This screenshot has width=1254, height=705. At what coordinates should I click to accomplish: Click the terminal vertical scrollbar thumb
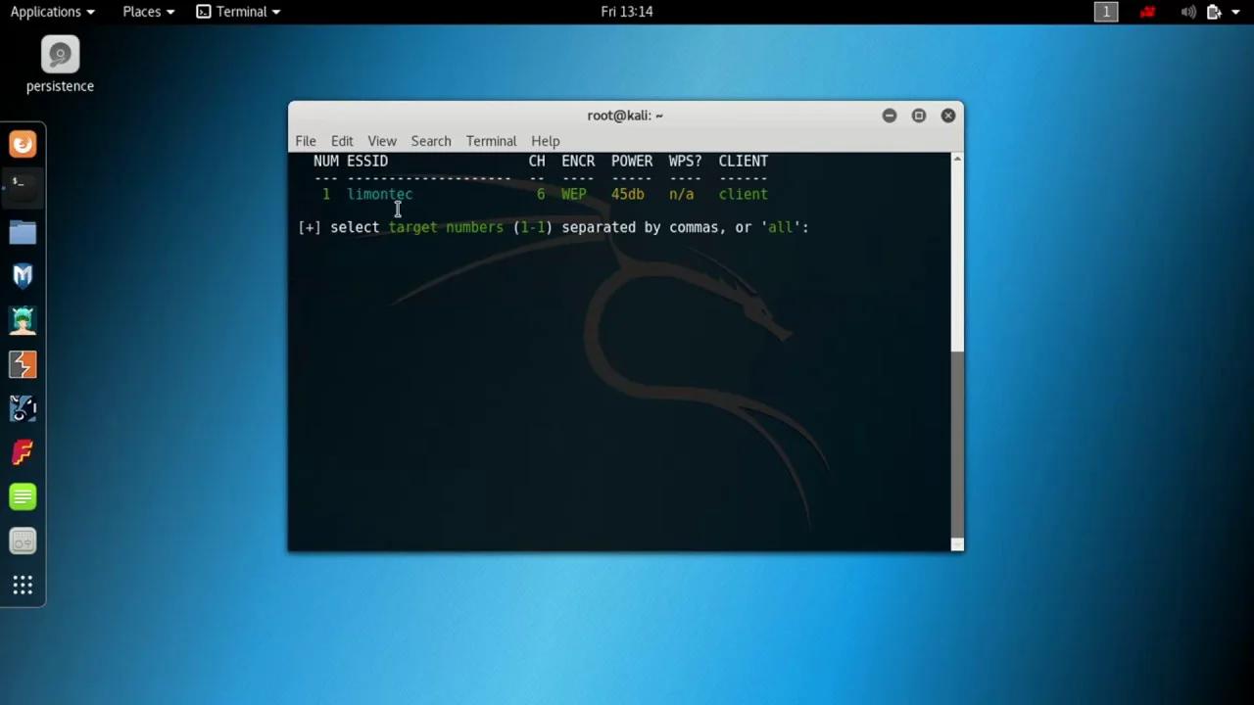957,441
